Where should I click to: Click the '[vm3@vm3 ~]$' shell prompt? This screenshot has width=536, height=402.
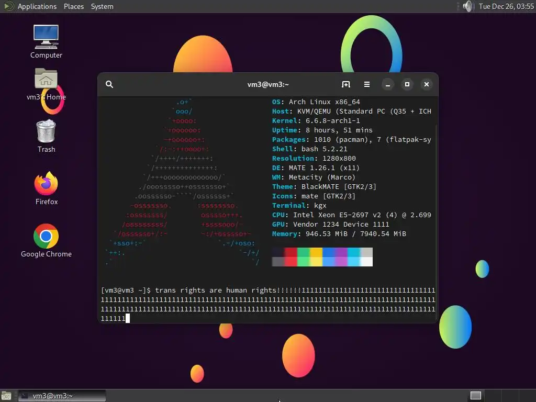coord(126,290)
